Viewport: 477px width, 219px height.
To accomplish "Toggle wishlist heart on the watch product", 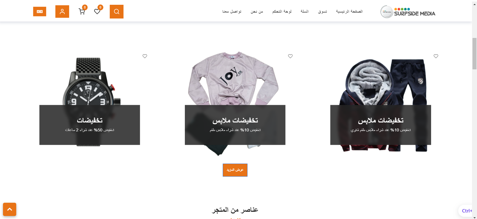I will pyautogui.click(x=145, y=56).
